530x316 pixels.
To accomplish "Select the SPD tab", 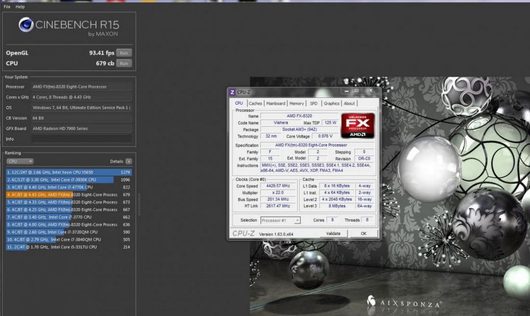I will coord(314,104).
